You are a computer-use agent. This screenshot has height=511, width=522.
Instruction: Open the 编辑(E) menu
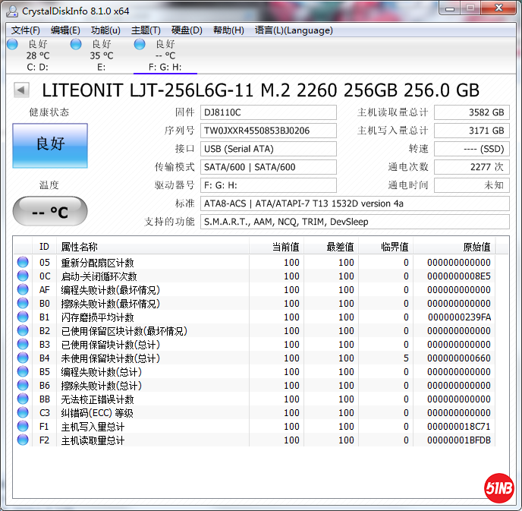coord(65,30)
